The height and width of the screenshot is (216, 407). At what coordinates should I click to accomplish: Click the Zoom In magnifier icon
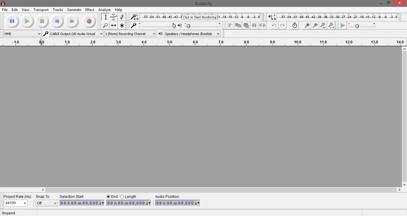[307, 26]
